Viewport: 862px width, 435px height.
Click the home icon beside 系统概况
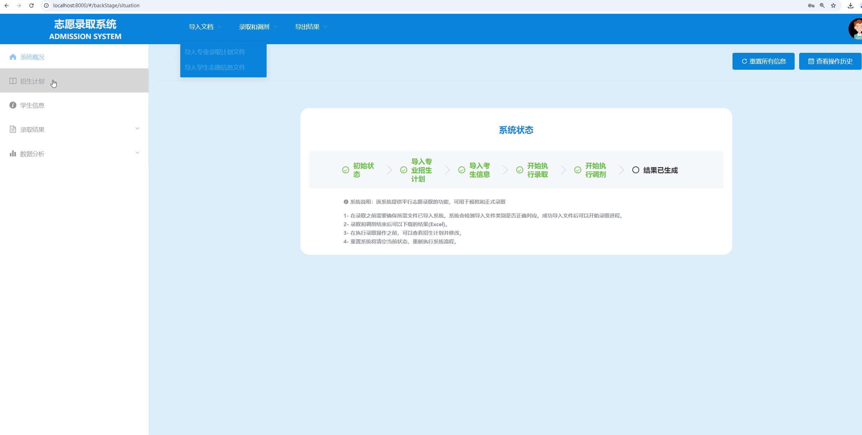(x=13, y=57)
